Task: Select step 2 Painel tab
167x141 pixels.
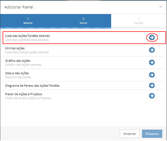Action: click(x=83, y=21)
